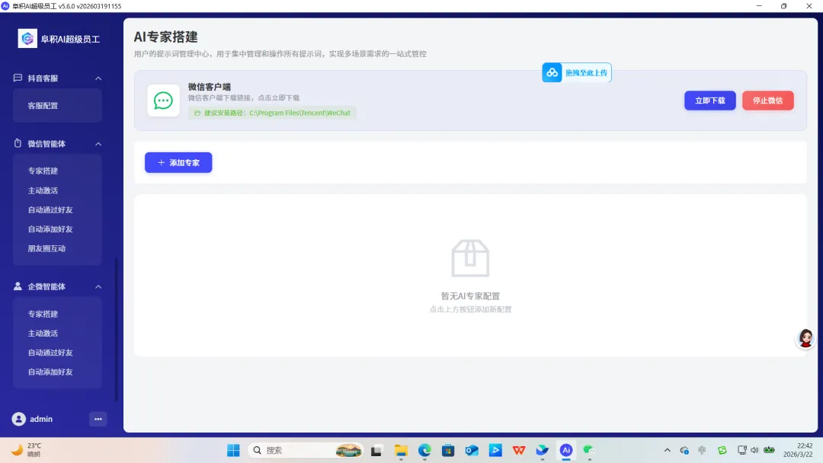The height and width of the screenshot is (463, 823).
Task: Click the admin username text
Action: [41, 419]
